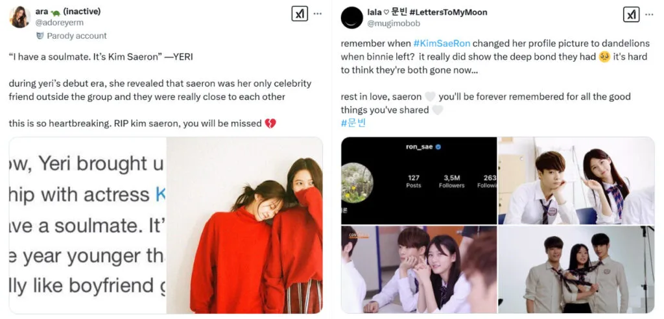Click the Parody account label
664x319 pixels.
point(77,36)
